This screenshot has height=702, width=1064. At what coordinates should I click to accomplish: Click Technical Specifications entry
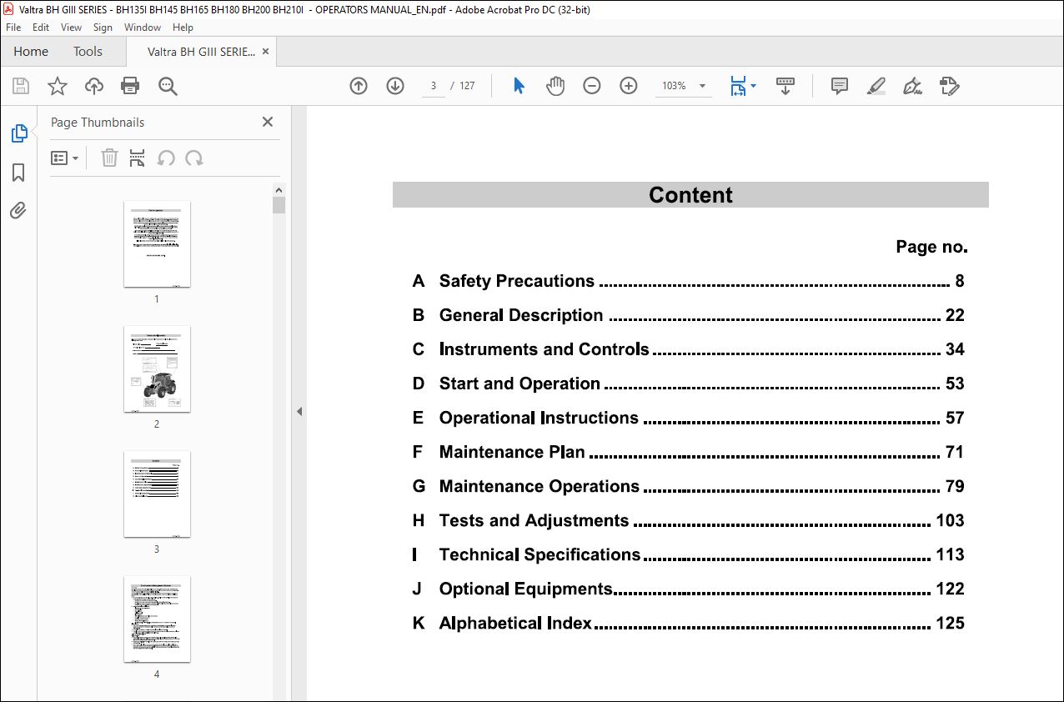[688, 554]
